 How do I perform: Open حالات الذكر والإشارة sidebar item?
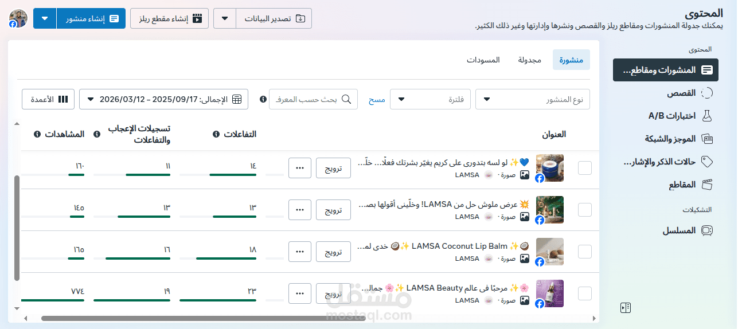668,162
